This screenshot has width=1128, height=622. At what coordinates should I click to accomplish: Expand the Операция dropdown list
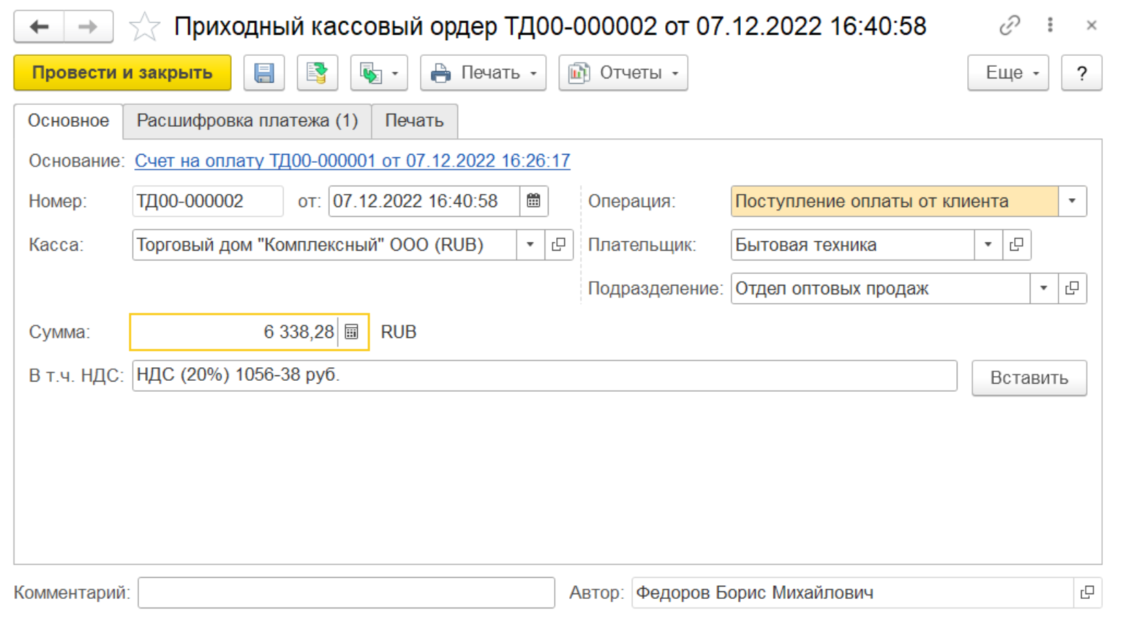click(1072, 201)
